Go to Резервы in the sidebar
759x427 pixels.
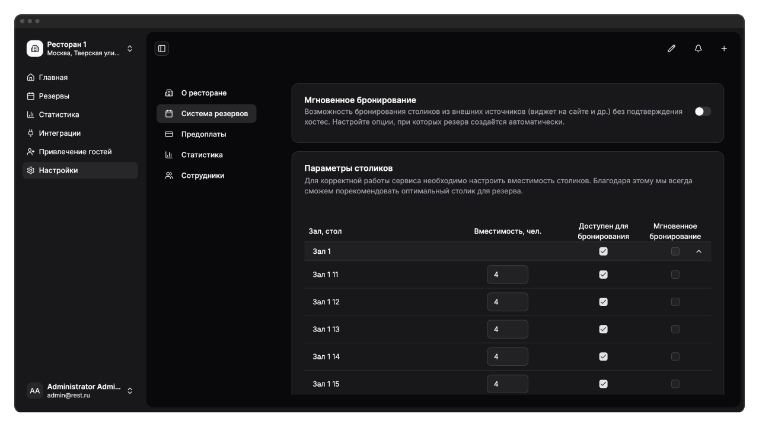pos(54,96)
